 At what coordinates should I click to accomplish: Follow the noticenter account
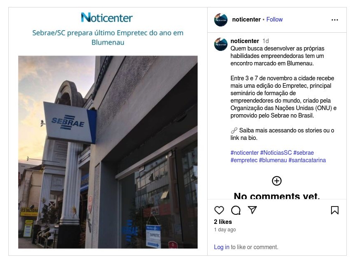[274, 19]
